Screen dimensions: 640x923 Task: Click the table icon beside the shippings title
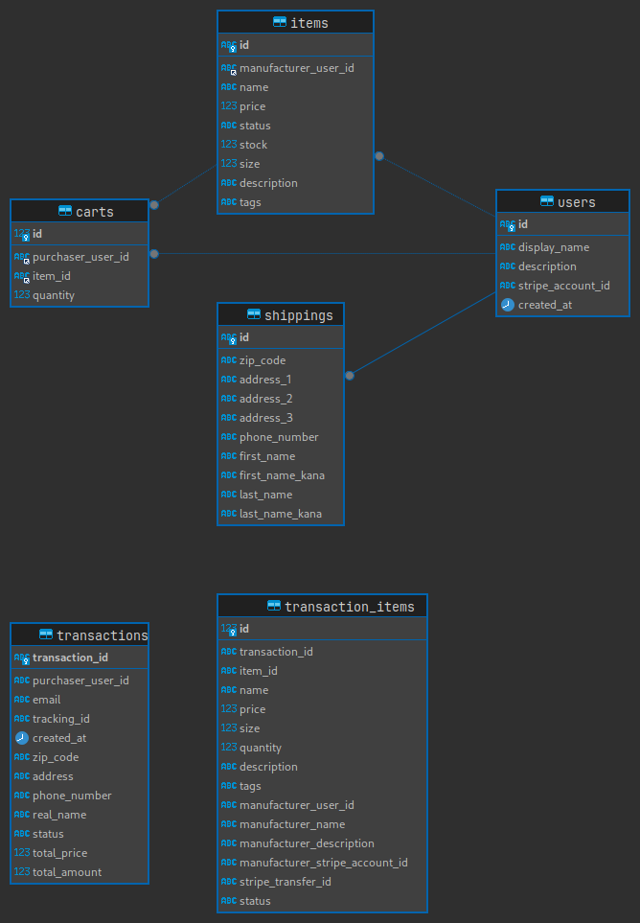click(x=254, y=314)
